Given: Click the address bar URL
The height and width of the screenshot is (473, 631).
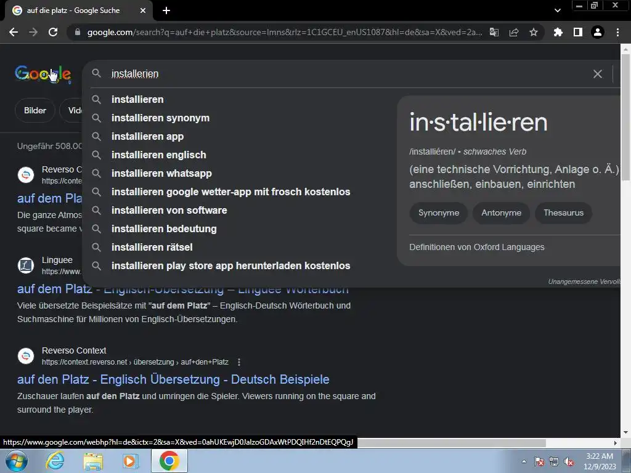Looking at the screenshot, I should (285, 32).
